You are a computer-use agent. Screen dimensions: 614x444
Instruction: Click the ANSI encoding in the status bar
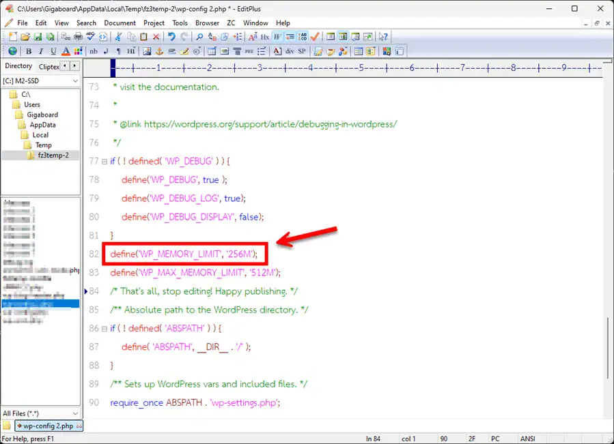point(527,439)
